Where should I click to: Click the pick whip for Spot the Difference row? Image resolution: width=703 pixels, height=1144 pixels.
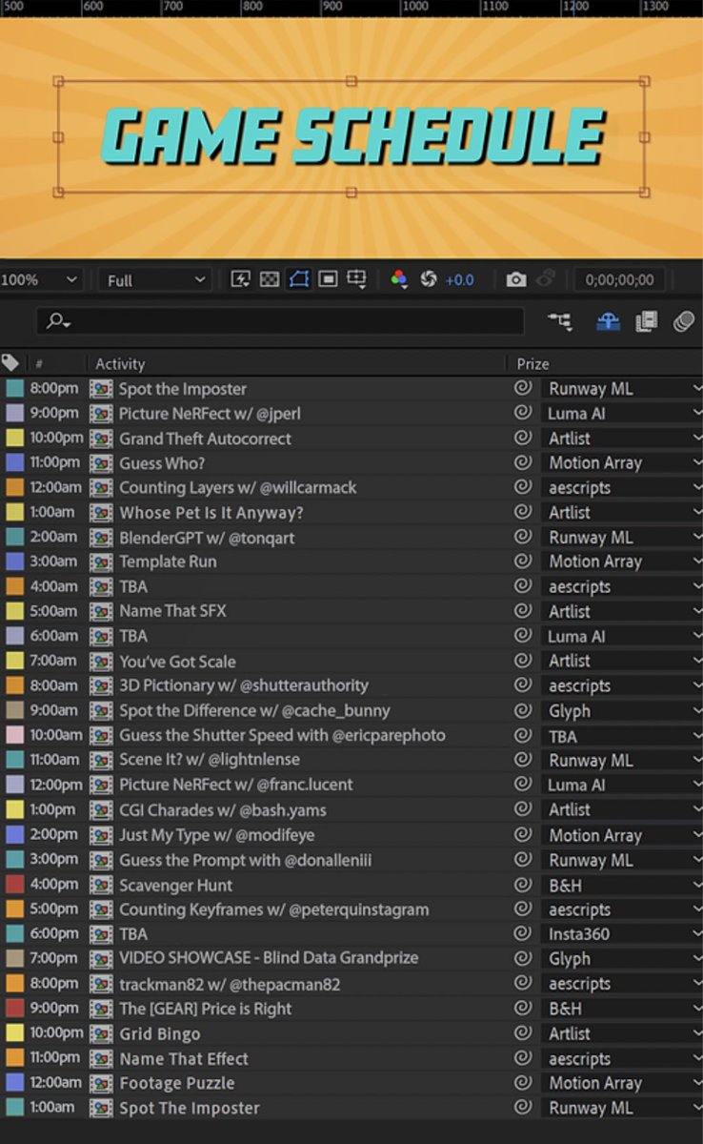coord(523,710)
